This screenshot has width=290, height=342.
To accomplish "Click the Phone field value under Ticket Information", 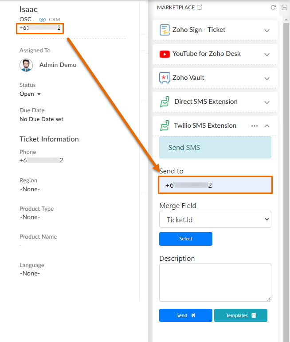I will pyautogui.click(x=41, y=160).
